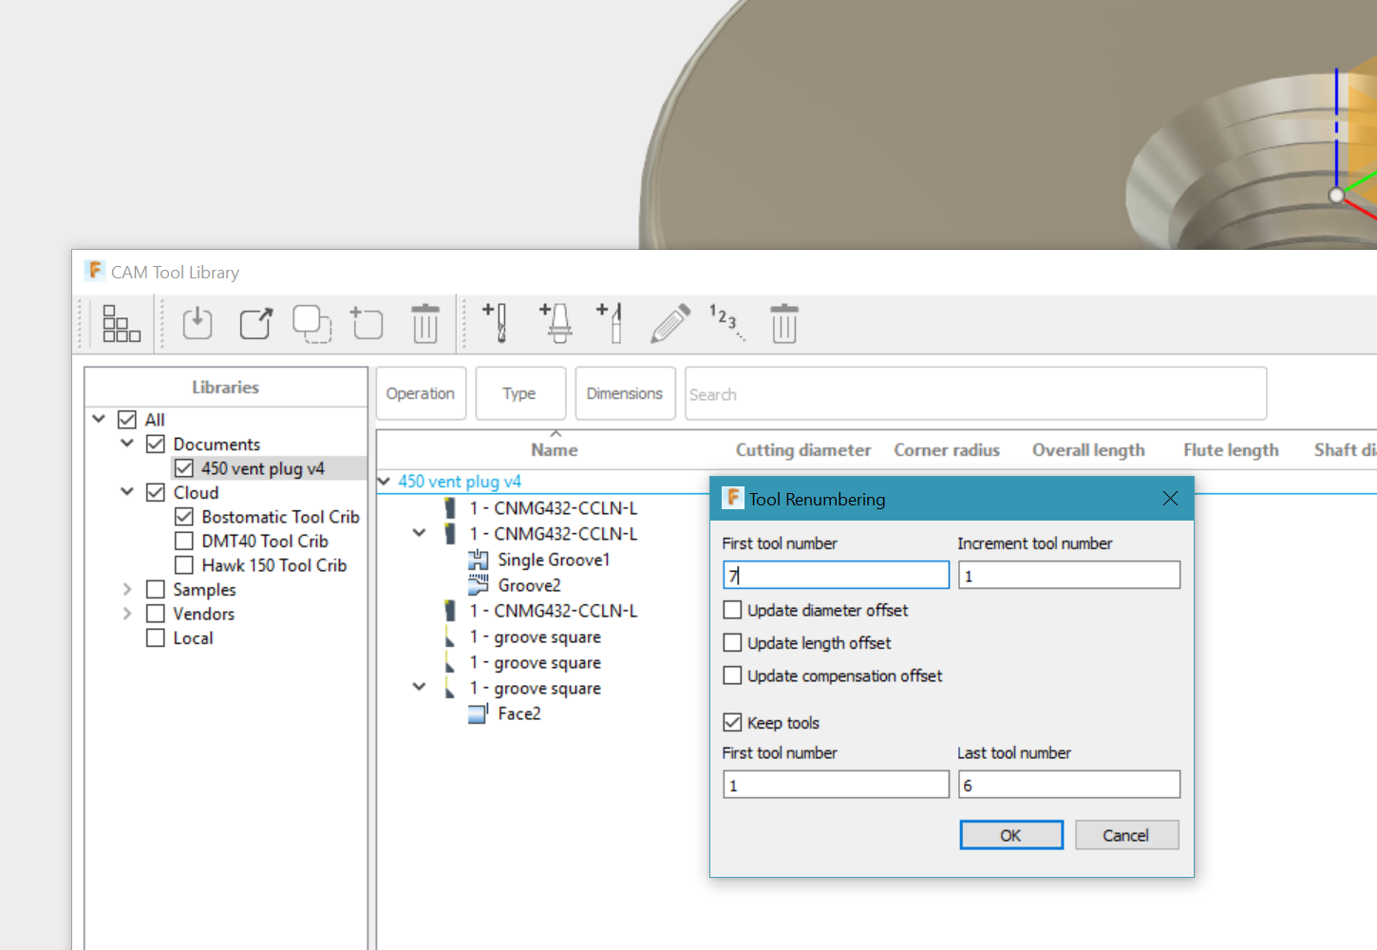The width and height of the screenshot is (1377, 950).
Task: Click the Edit tool pencil icon
Action: tap(670, 324)
